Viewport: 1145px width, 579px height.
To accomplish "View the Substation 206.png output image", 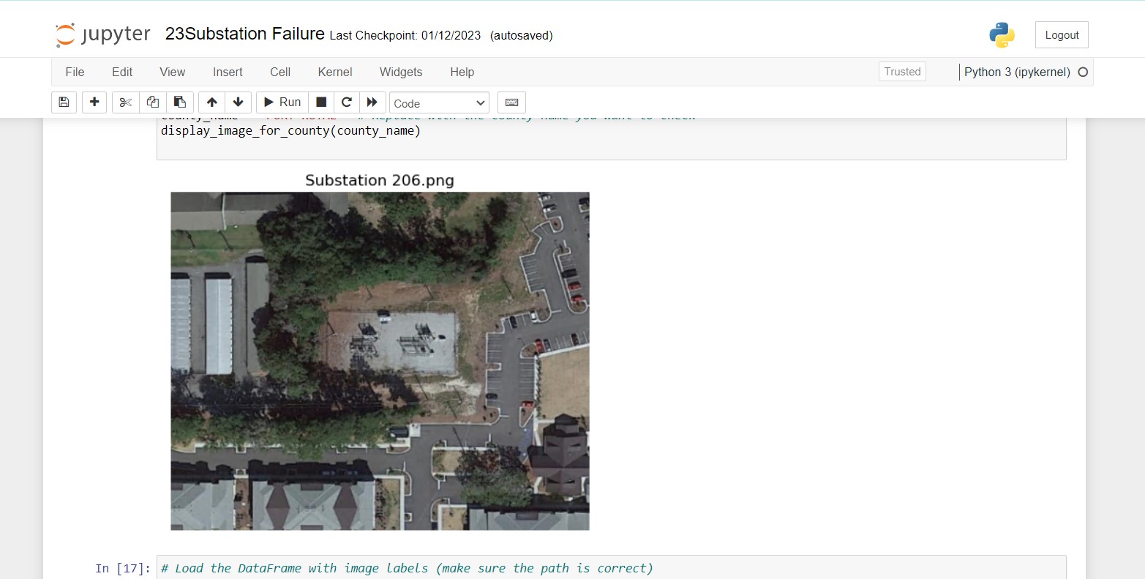I will pos(379,360).
